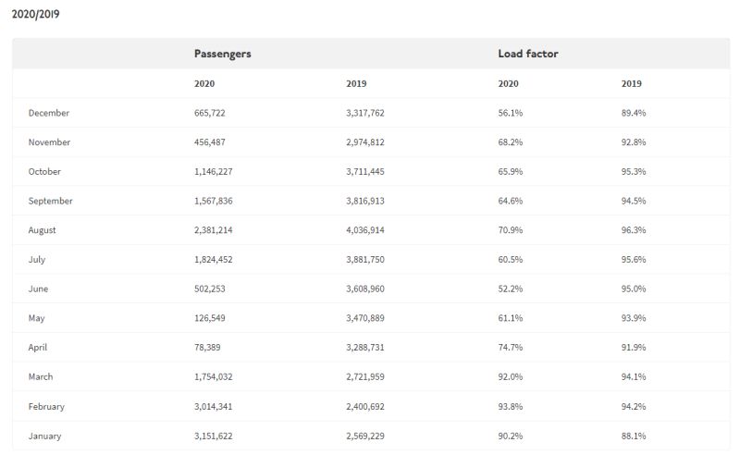Click the February row label
Screen dimensions: 740x455
[x=46, y=406]
